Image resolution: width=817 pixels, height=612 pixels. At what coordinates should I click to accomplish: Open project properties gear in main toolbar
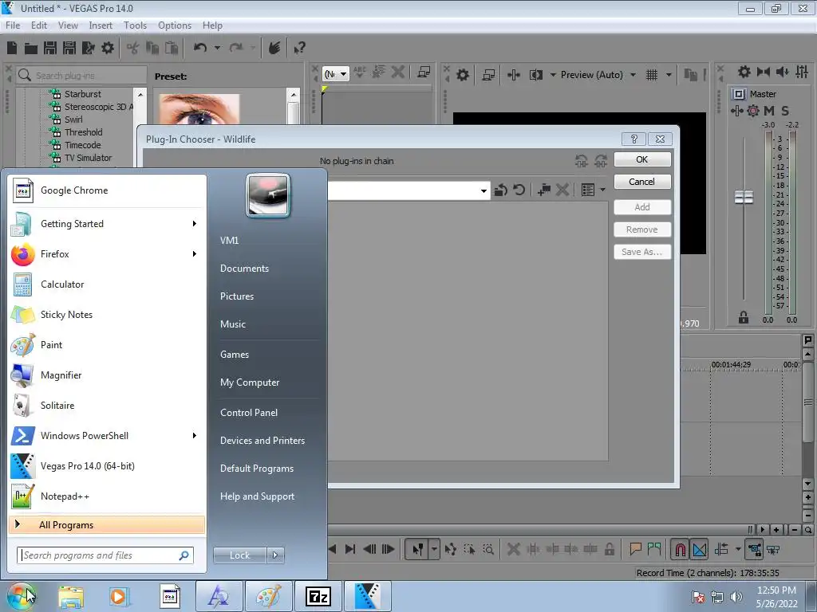108,48
